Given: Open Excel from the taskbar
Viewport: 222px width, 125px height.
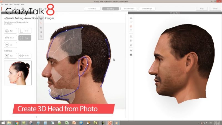Looking at the screenshot, I should point(67,123).
